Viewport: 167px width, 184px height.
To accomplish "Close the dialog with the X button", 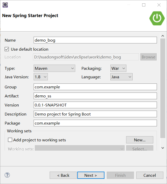I will coord(159,5).
